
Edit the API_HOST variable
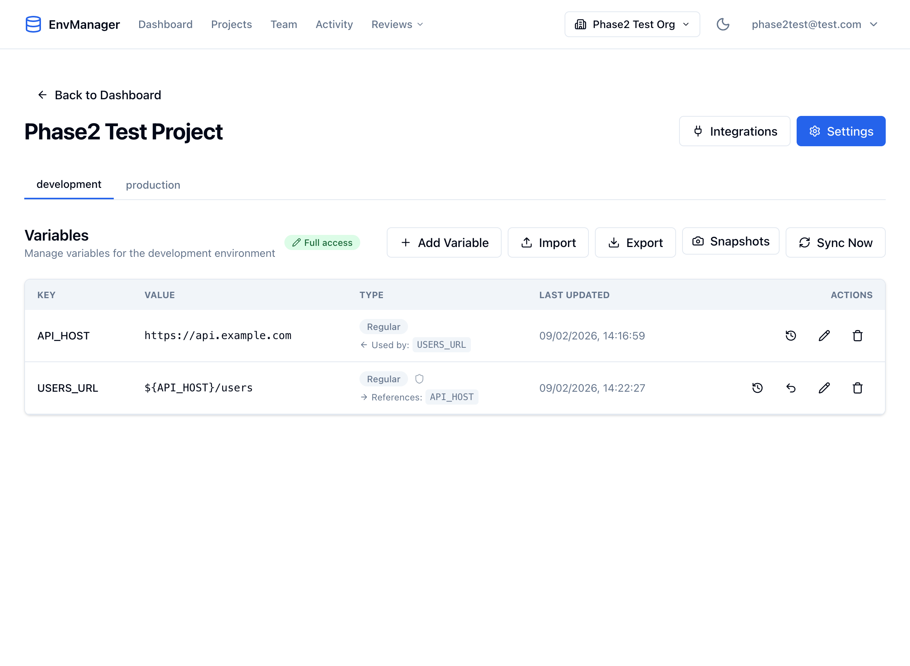click(824, 335)
